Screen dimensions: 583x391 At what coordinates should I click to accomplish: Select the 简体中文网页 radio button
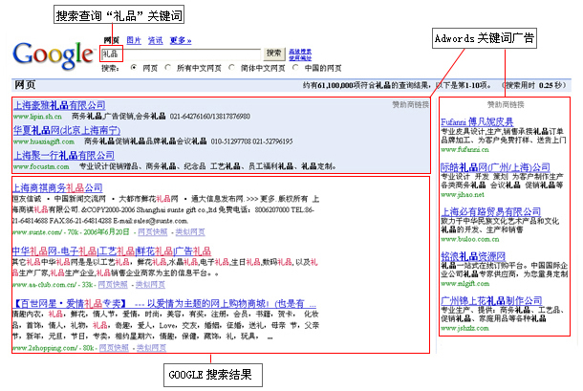click(x=231, y=67)
